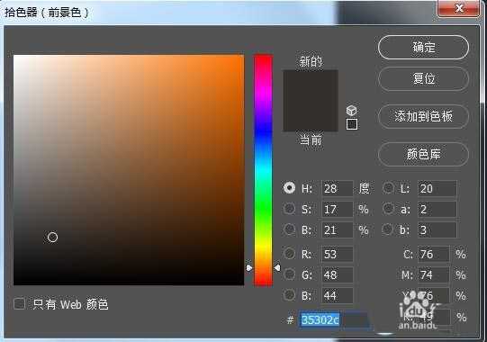Click the Lab b field showing 3
This screenshot has height=342, width=487.
[437, 229]
